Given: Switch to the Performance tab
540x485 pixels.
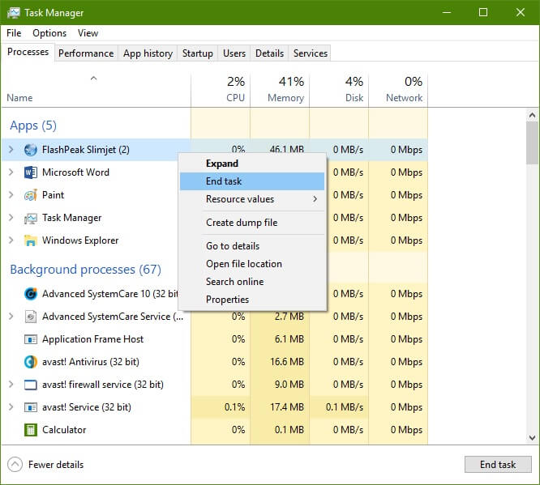Looking at the screenshot, I should [x=86, y=53].
